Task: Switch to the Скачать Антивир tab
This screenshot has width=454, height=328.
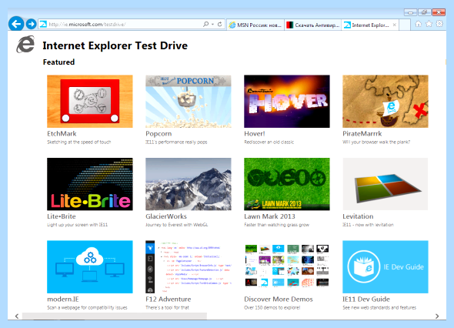Action: click(x=313, y=25)
